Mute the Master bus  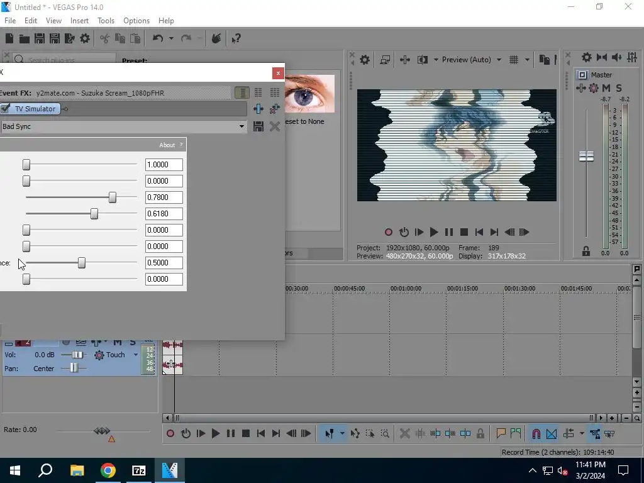point(606,88)
